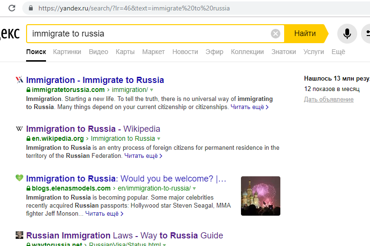Click the lock icon beside immigratetorussia.com
Image resolution: width=370 pixels, height=246 pixels.
pyautogui.click(x=28, y=90)
